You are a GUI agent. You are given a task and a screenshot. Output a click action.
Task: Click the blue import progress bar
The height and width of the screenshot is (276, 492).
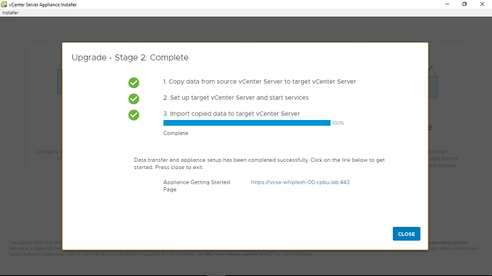pyautogui.click(x=247, y=123)
